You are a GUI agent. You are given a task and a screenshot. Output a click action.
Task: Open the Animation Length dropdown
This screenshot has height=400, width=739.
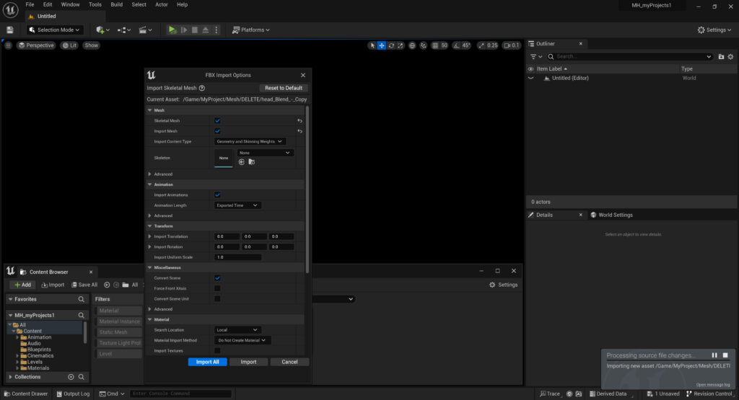[237, 205]
